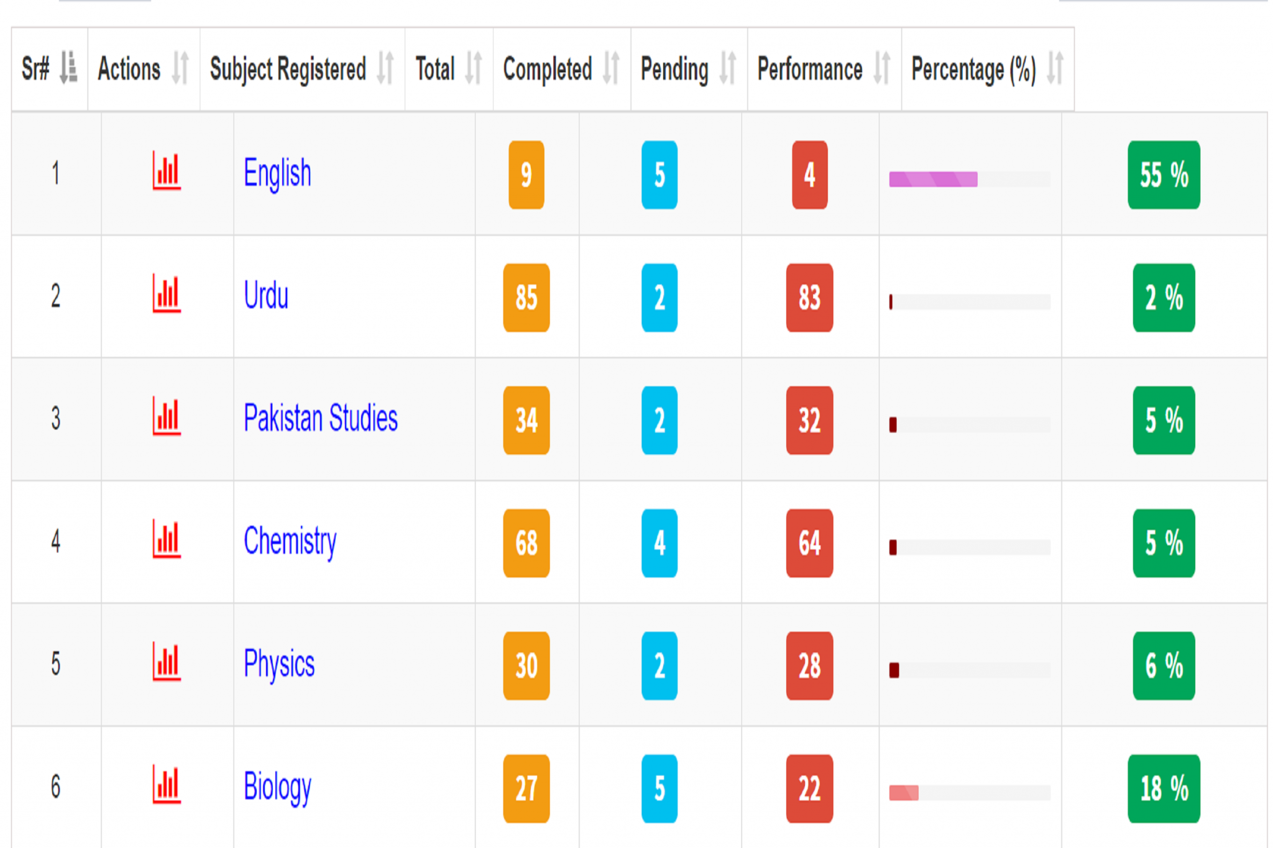Sort table by Total column

click(x=474, y=68)
